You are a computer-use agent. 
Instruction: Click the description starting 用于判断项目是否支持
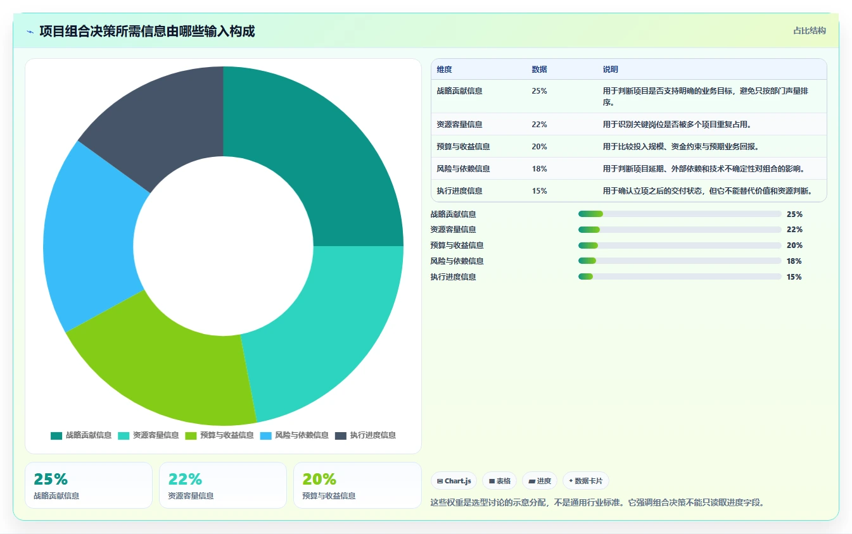[x=706, y=96]
